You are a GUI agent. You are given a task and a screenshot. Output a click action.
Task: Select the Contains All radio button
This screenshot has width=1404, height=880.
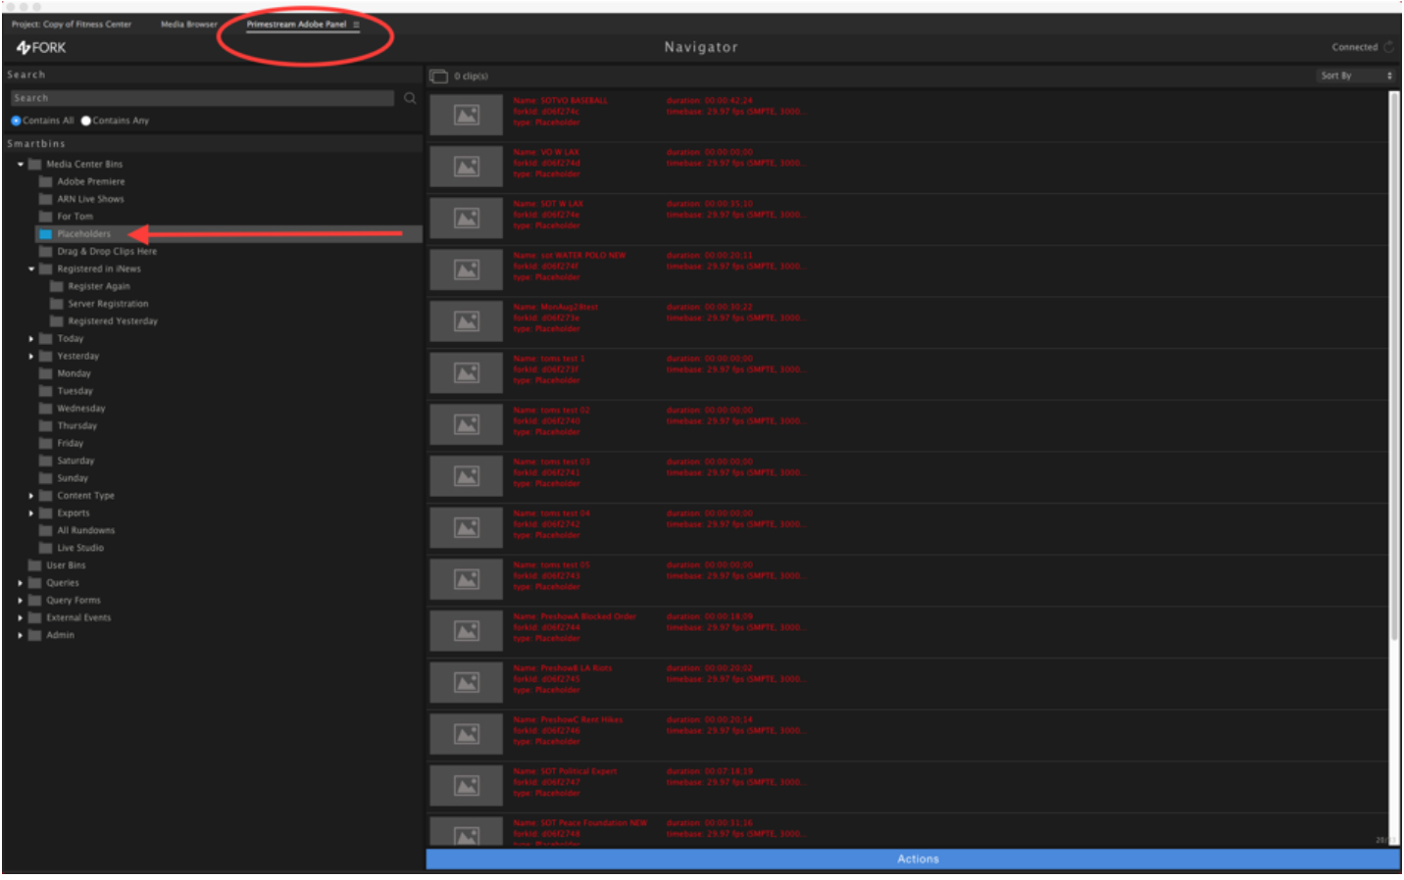[16, 121]
